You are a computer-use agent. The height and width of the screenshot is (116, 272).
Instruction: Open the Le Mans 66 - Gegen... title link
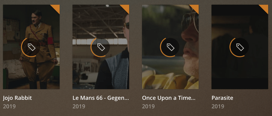tap(101, 98)
